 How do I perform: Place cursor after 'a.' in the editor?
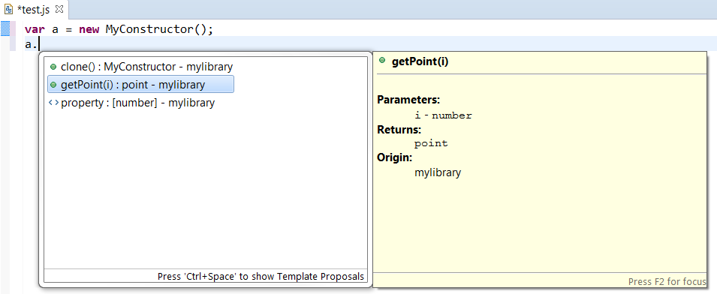pos(40,44)
